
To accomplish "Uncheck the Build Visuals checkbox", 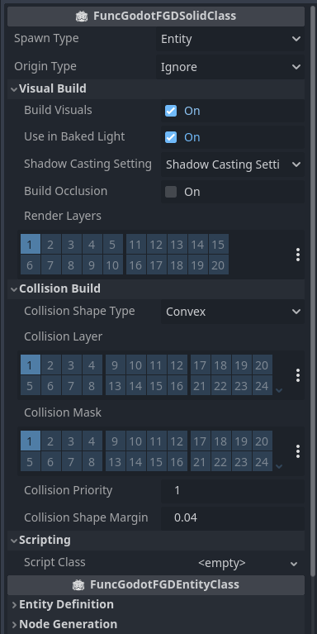I will (x=171, y=111).
